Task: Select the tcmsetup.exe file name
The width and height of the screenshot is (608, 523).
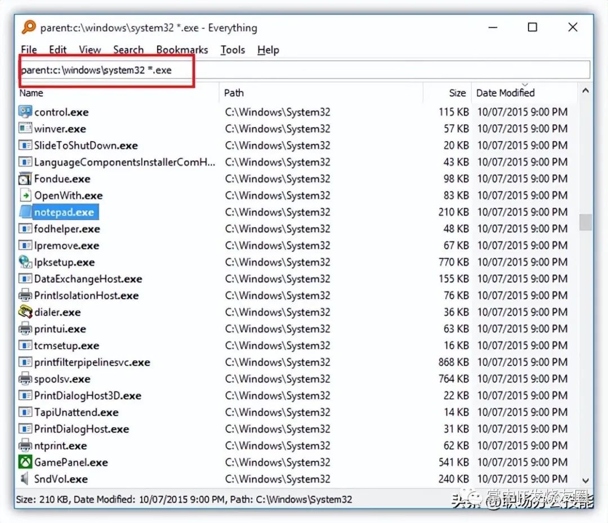Action: pos(66,345)
